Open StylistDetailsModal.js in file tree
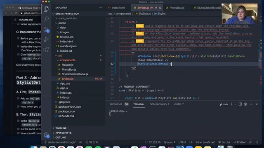264x148 pixels. (x=75, y=74)
